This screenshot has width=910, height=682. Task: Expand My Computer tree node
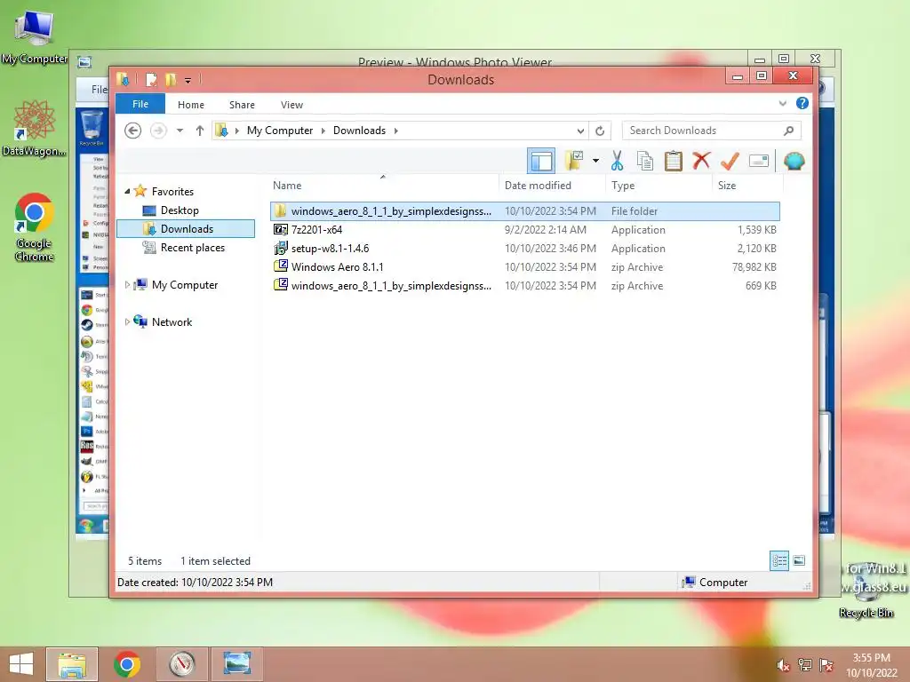[x=127, y=285]
